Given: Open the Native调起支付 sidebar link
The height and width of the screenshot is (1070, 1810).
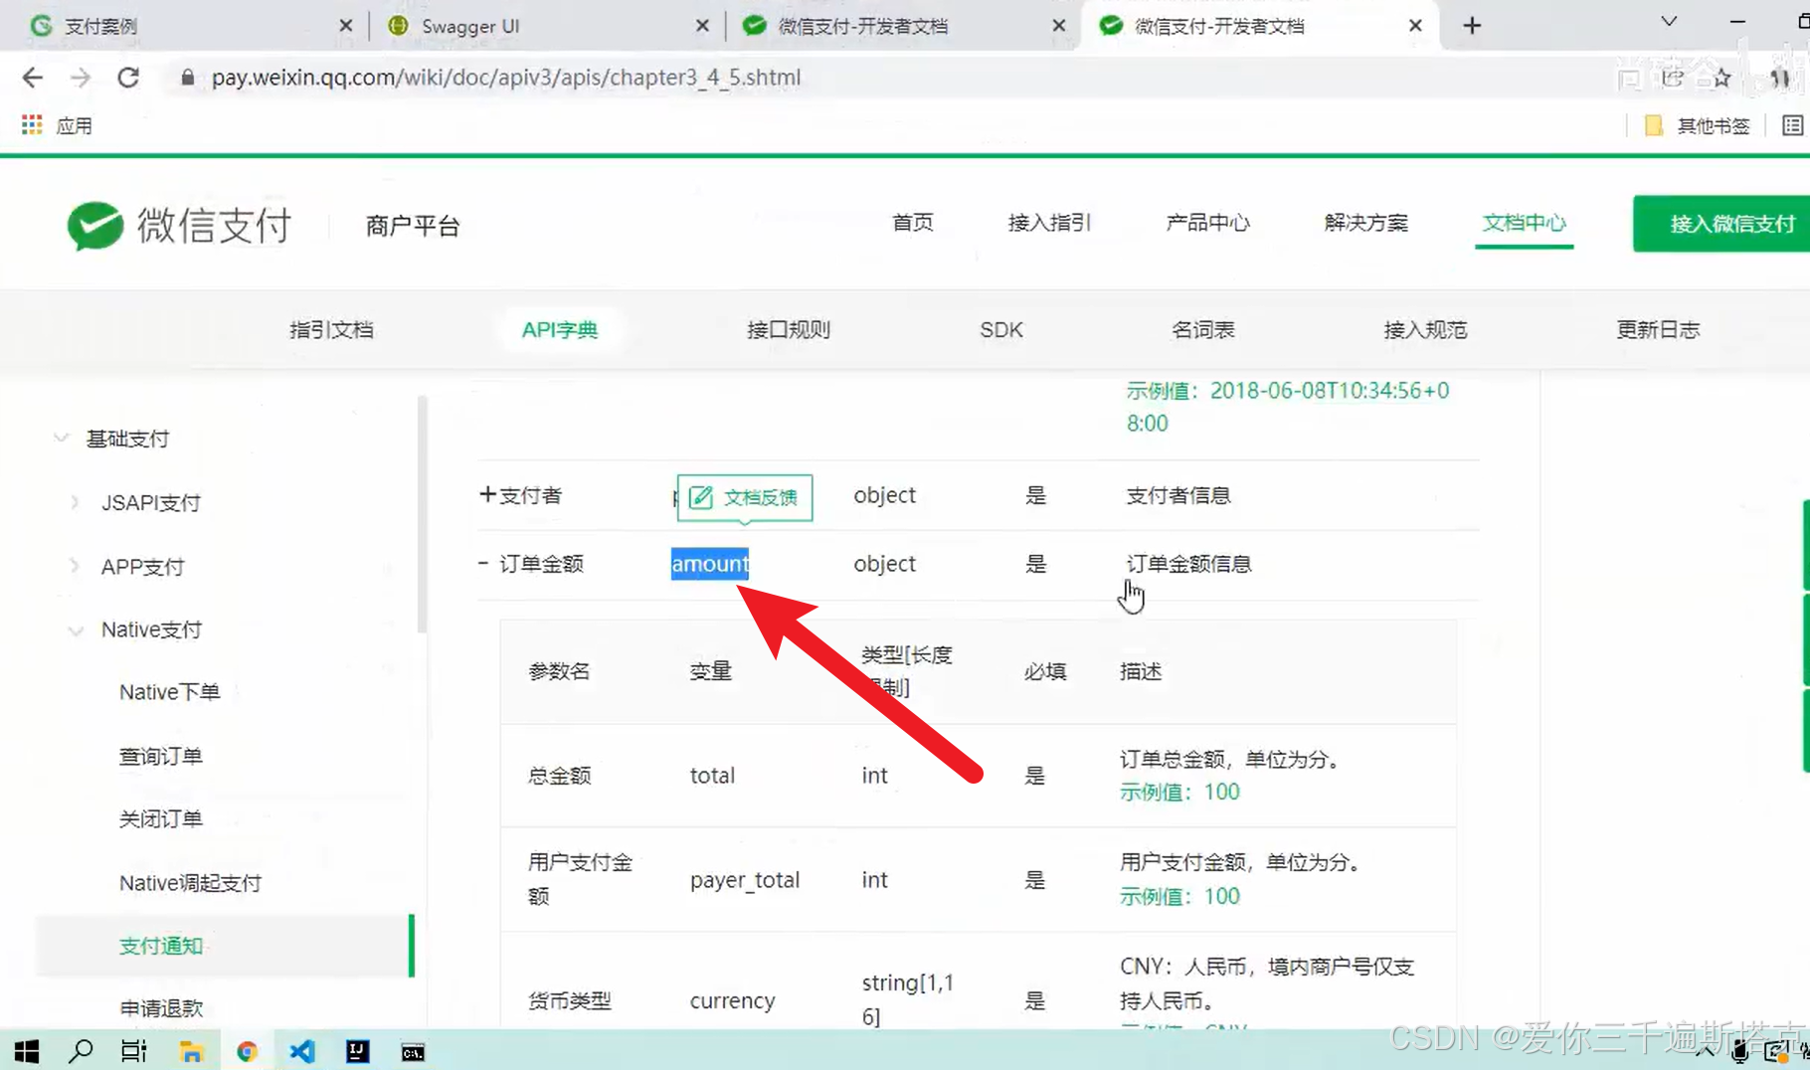Looking at the screenshot, I should tap(190, 883).
